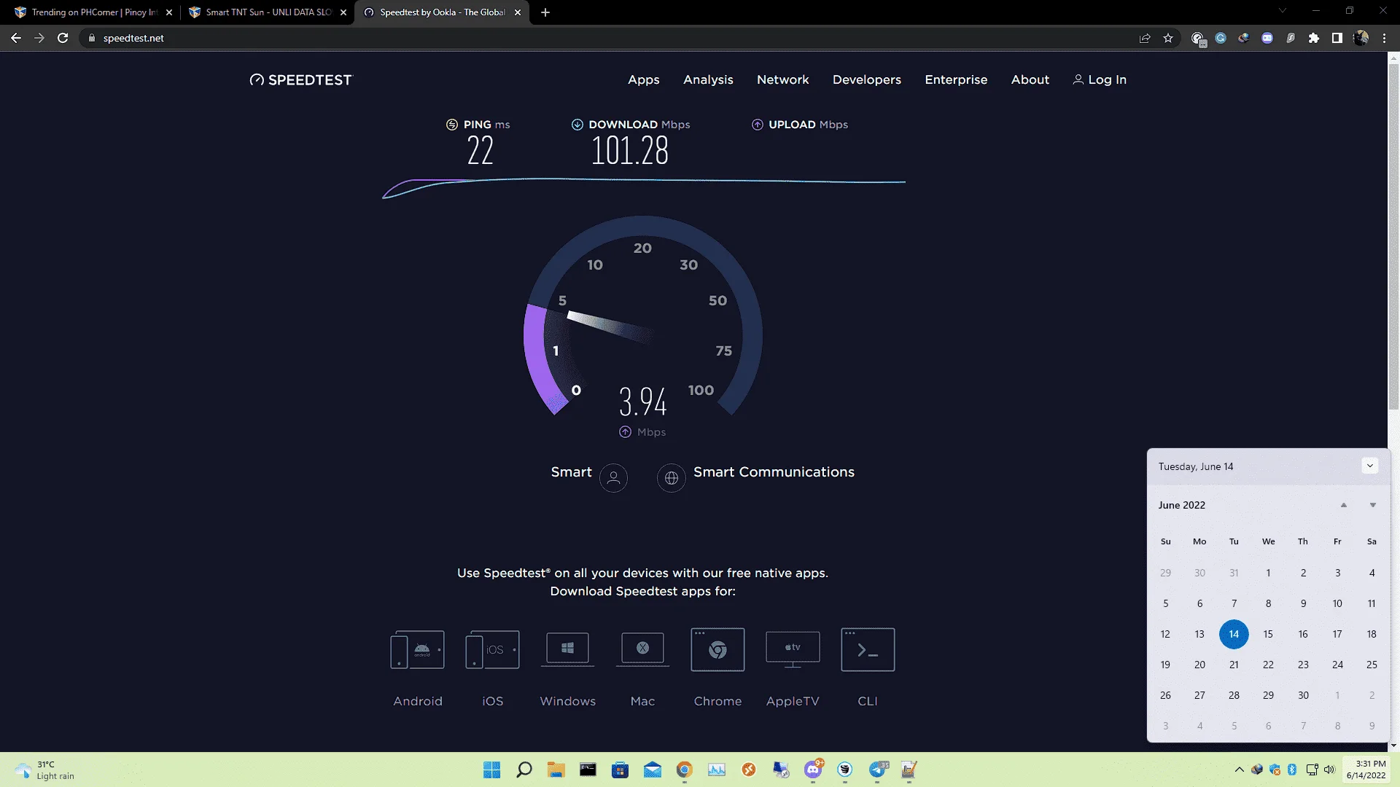Click the volume tray icon
Screen dimensions: 1400x787
[x=1329, y=770]
